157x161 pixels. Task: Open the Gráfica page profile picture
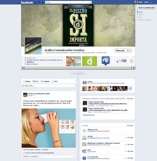click(33, 46)
